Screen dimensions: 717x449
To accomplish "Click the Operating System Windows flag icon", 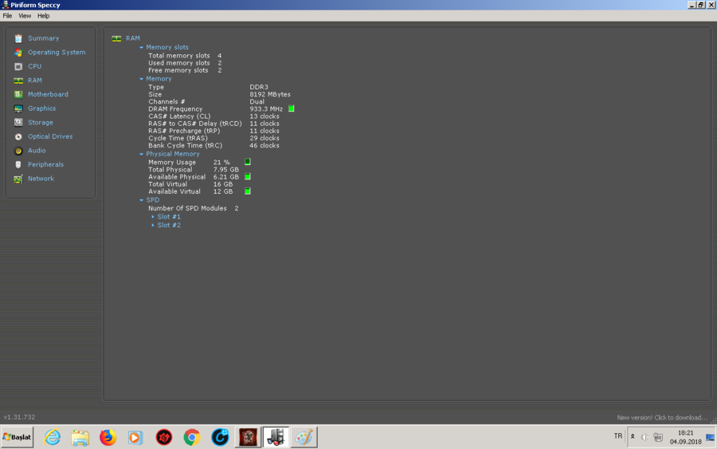I will click(x=18, y=53).
